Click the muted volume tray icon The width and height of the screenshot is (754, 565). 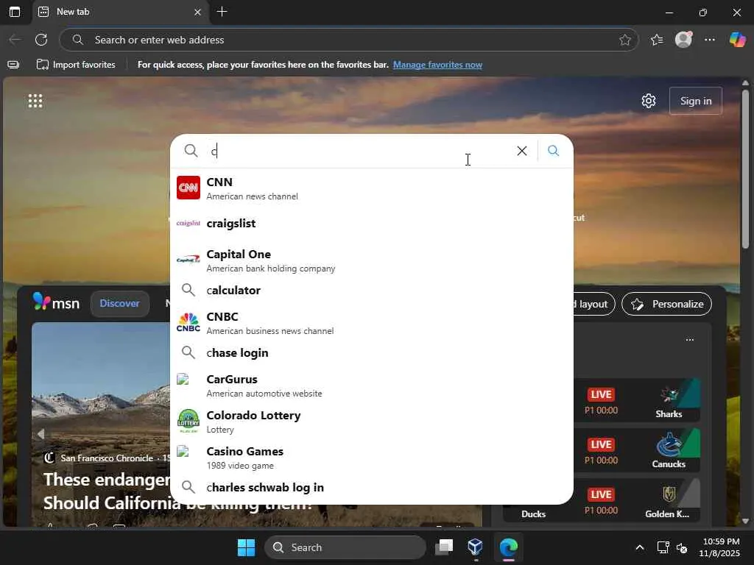point(681,547)
